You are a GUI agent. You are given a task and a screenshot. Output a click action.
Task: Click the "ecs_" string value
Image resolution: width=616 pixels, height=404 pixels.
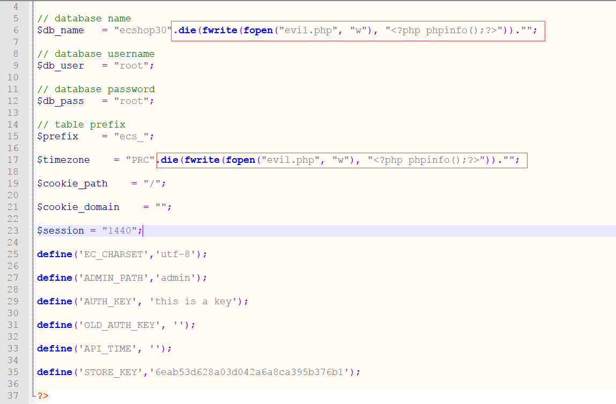point(131,136)
